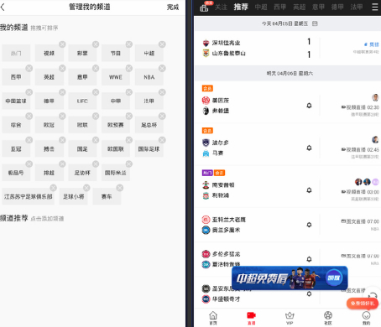Viewport: 381px width, 327px height.
Task: Select the 视频 channel tile
Action: (x=50, y=53)
